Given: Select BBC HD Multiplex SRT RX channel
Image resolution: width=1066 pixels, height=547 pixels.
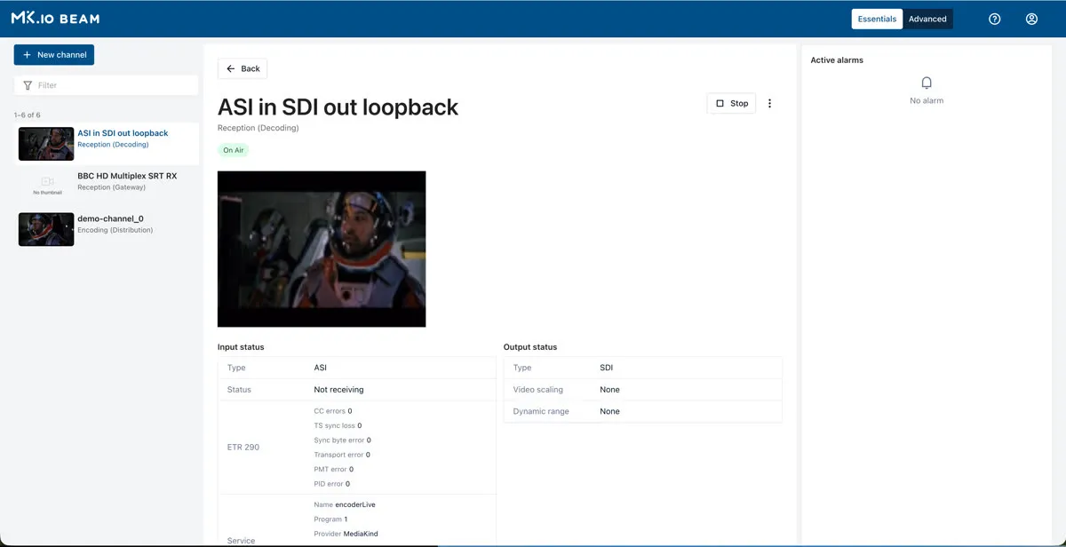Looking at the screenshot, I should tap(107, 186).
